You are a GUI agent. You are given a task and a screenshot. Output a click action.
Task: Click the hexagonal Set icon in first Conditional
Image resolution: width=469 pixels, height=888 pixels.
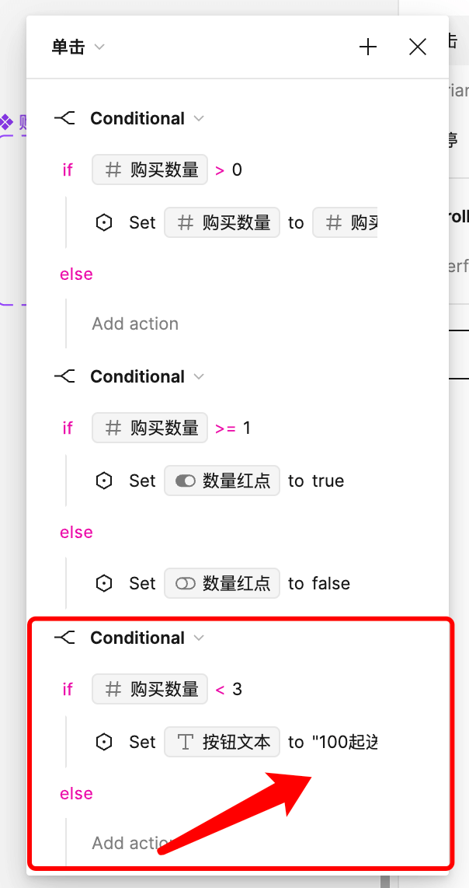point(104,222)
